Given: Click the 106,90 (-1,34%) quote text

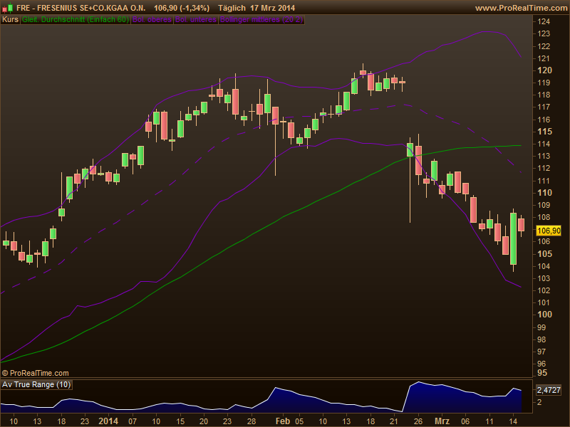Looking at the screenshot, I should pyautogui.click(x=182, y=8).
